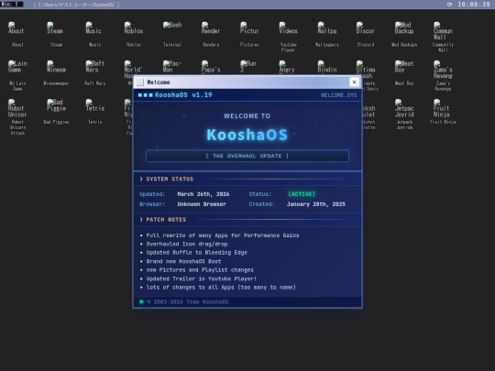Click the Updated Ruffle patch note
495x371 pixels.
click(x=196, y=253)
